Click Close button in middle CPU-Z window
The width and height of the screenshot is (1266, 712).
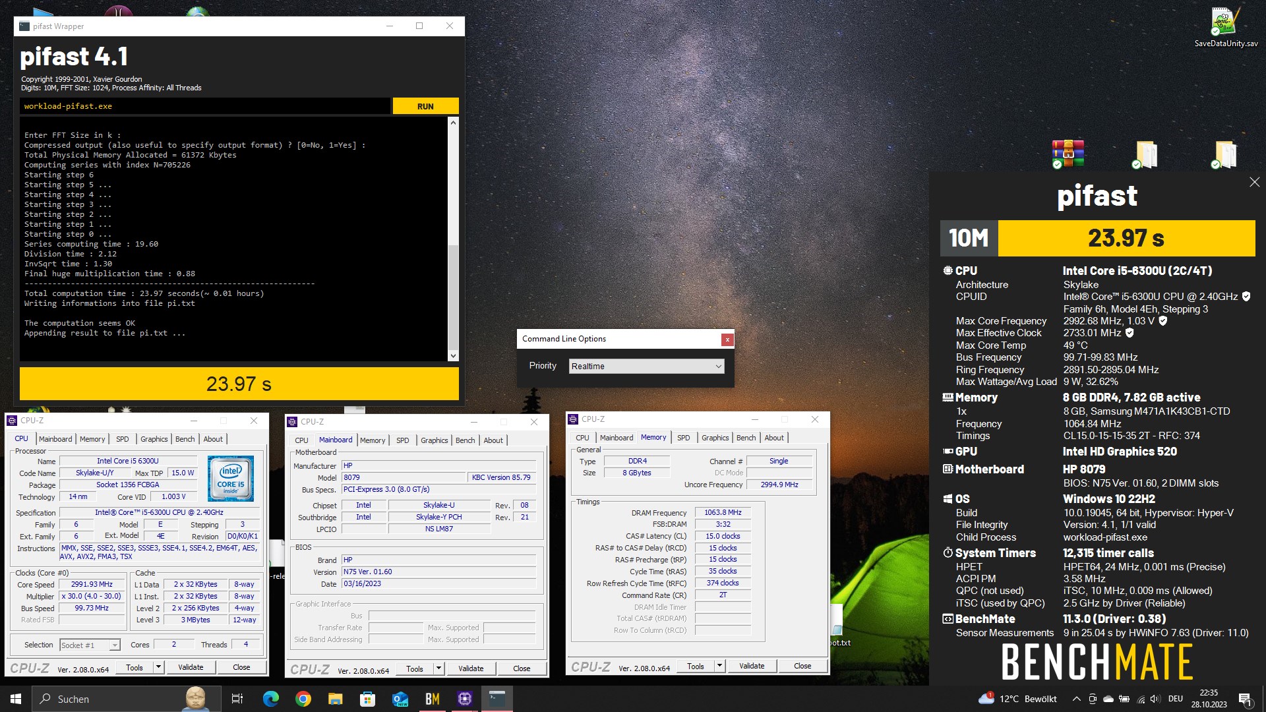pos(522,669)
